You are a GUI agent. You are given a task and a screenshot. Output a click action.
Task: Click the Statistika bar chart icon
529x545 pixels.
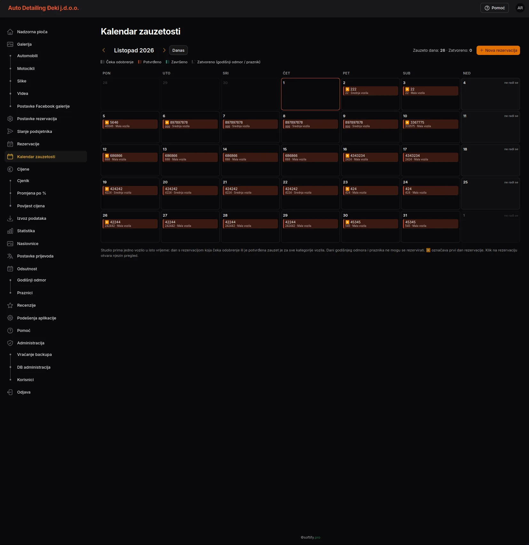click(10, 231)
